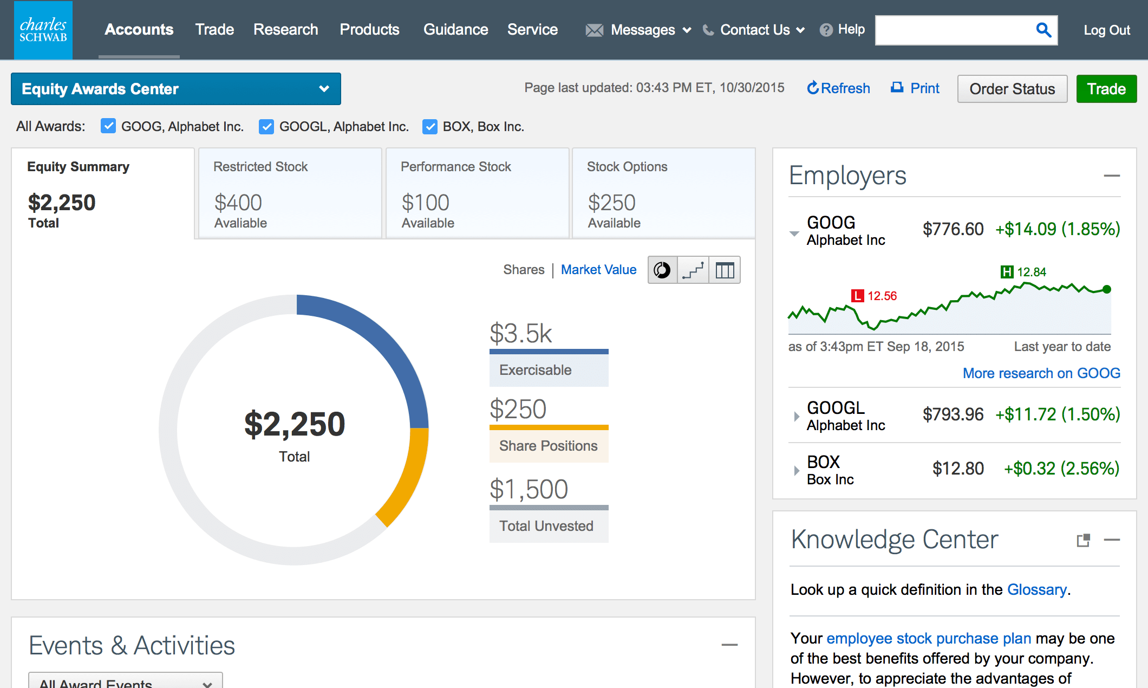Select the Stock Options tab
Image resolution: width=1148 pixels, height=688 pixels.
pos(664,193)
